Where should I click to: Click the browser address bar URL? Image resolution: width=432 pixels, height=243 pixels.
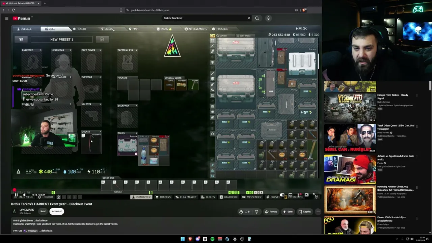click(x=150, y=10)
